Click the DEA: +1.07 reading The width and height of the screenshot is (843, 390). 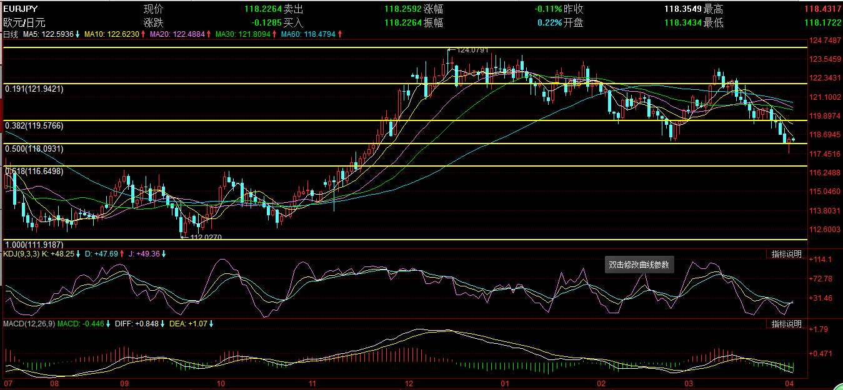click(189, 323)
